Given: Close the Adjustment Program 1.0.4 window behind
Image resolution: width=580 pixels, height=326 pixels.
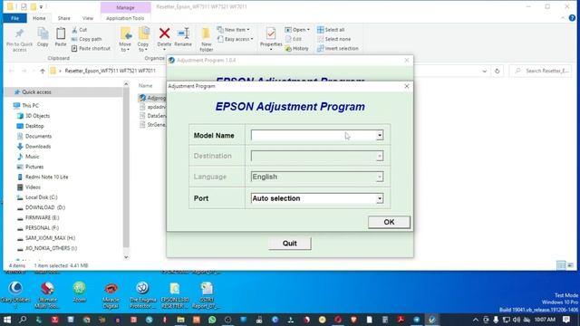Looking at the screenshot, I should click(407, 61).
